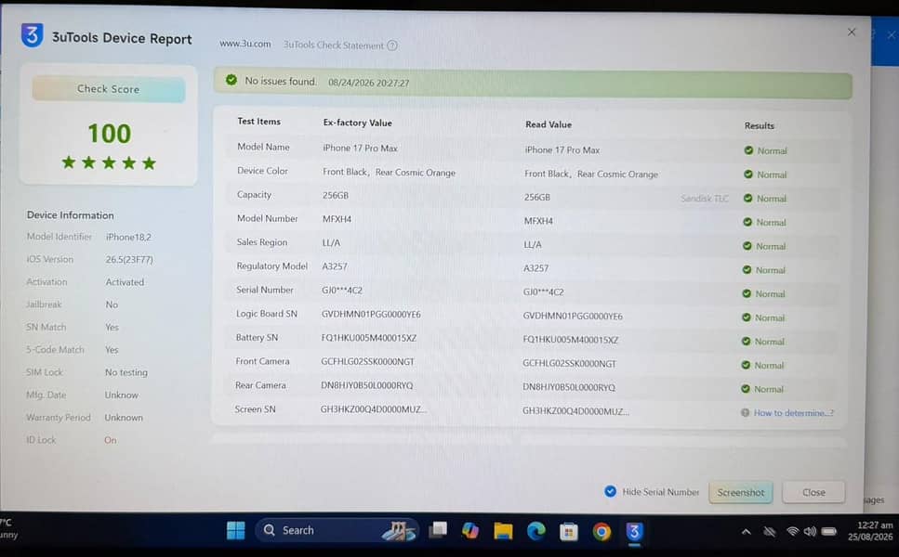Image resolution: width=899 pixels, height=557 pixels.
Task: Click the battery icon in system tray
Action: [x=829, y=531]
